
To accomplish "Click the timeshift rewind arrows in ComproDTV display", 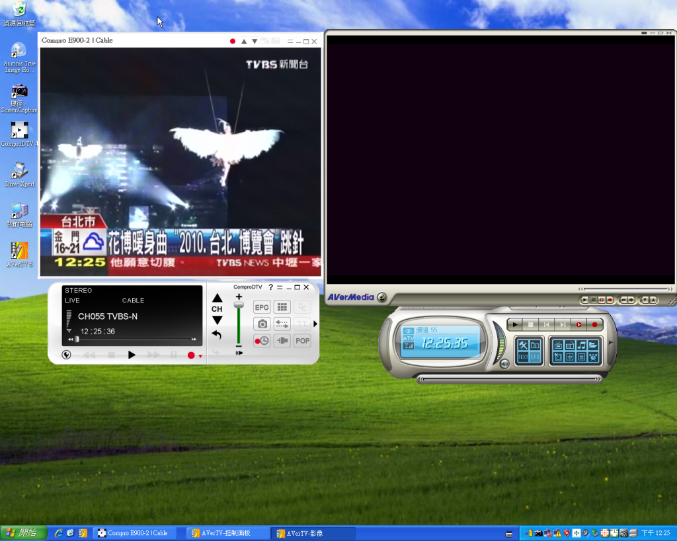I will 70,340.
